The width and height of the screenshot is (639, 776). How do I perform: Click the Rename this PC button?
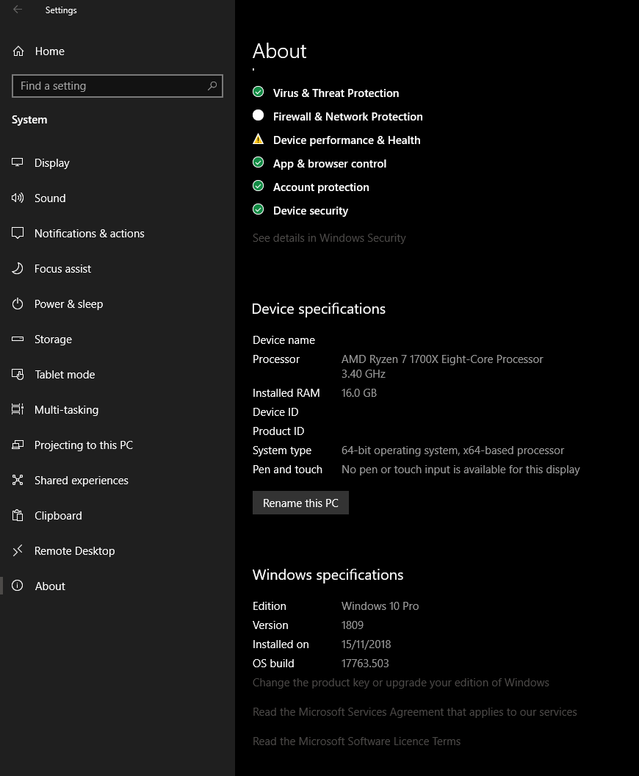(300, 503)
